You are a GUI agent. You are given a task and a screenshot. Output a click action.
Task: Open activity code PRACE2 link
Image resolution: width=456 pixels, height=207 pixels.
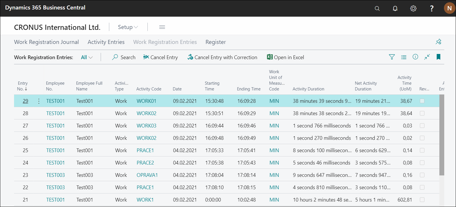click(x=145, y=163)
